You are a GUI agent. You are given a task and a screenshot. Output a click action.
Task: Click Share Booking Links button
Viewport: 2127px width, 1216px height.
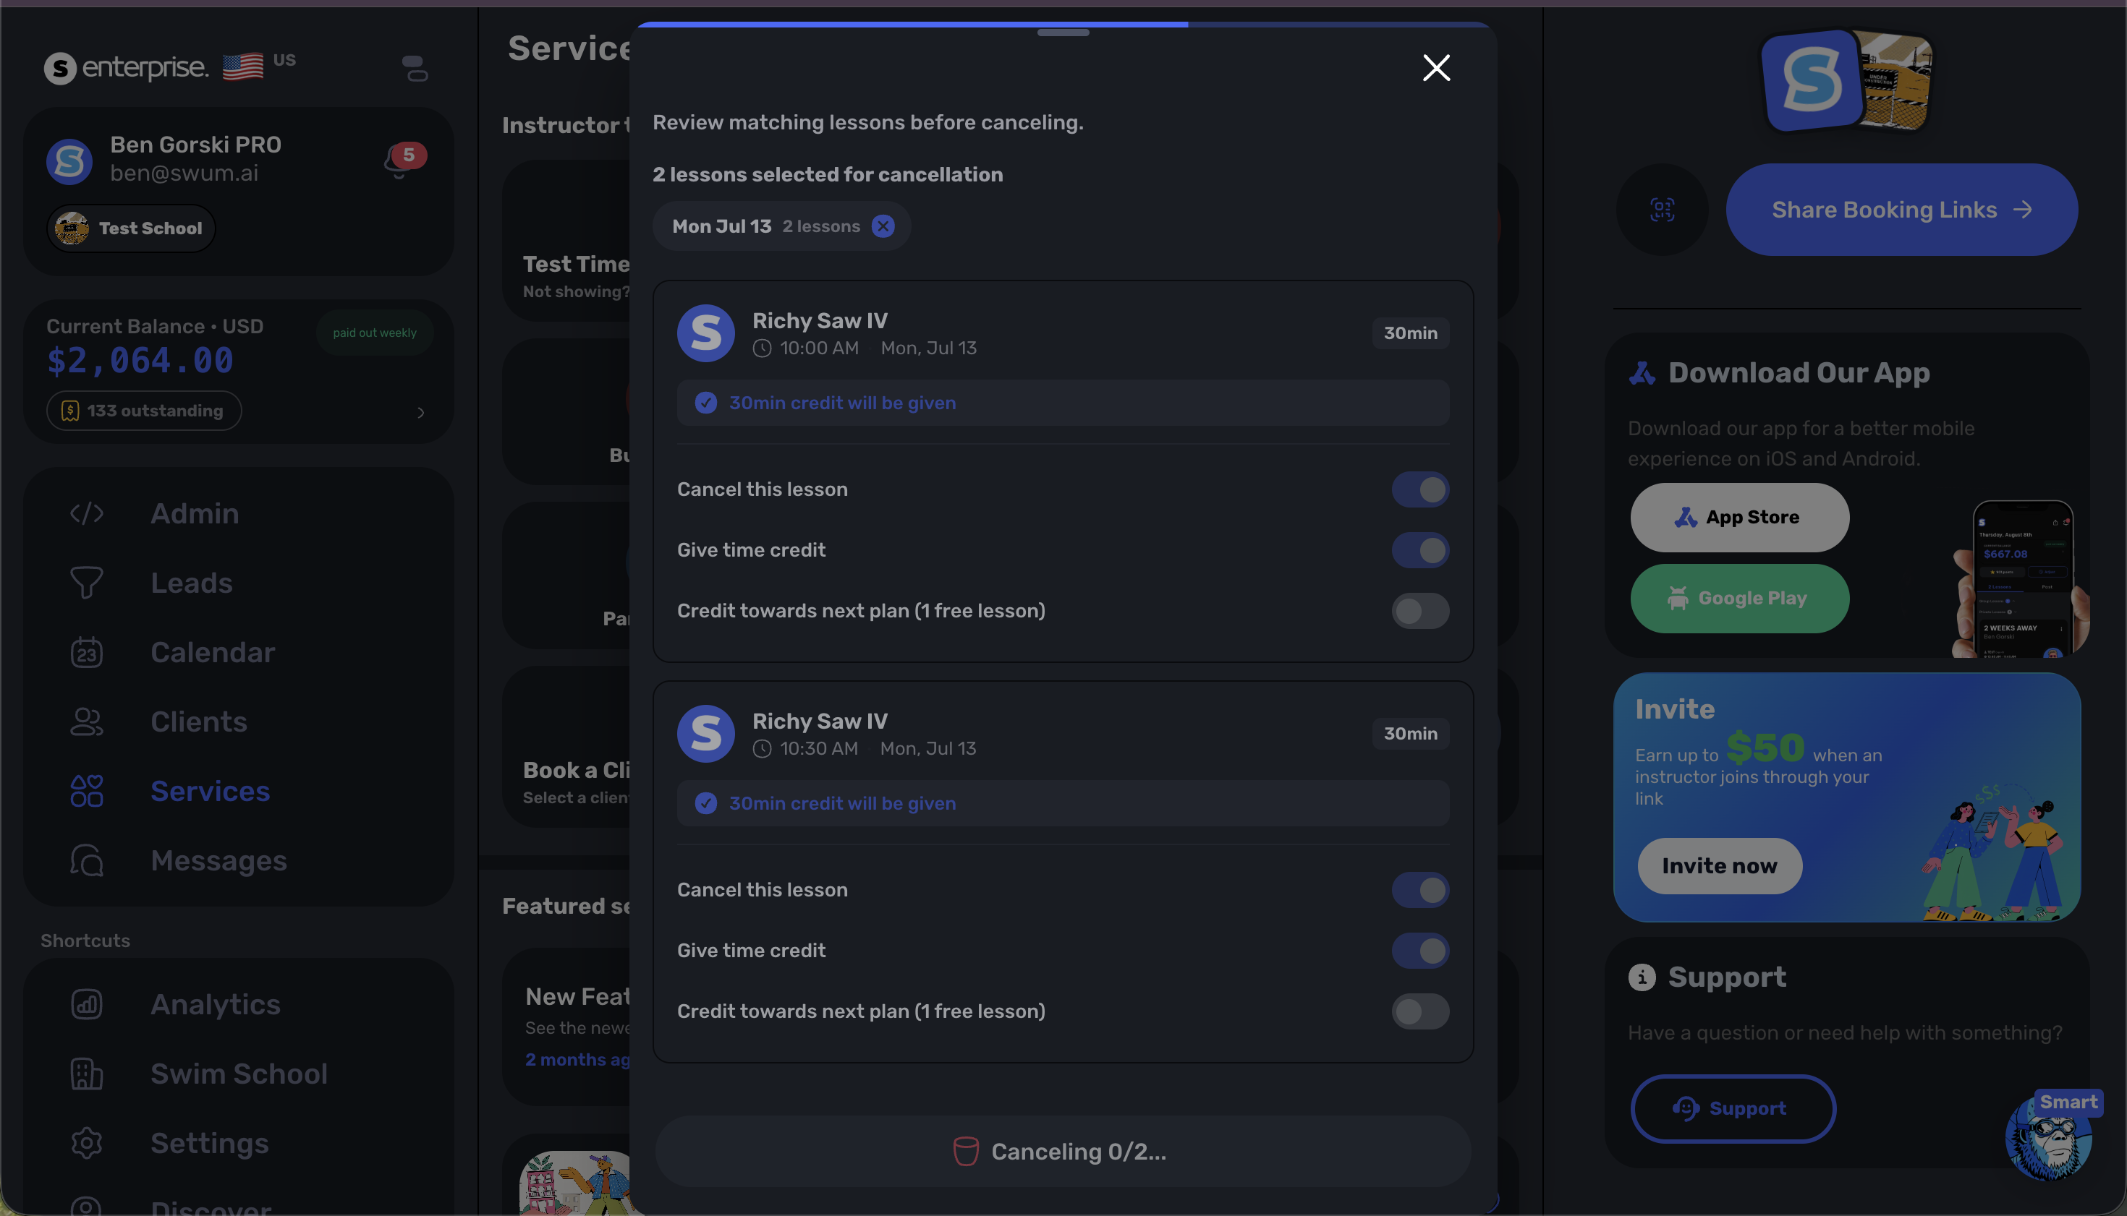point(1901,210)
